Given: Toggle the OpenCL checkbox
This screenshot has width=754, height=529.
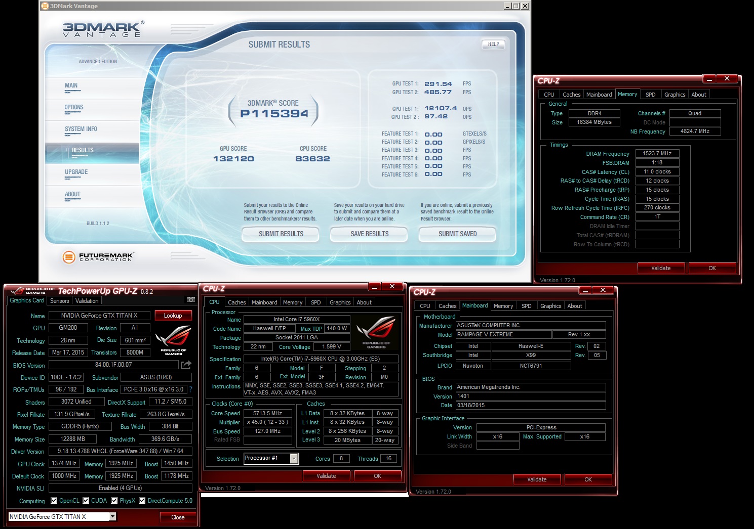Looking at the screenshot, I should point(54,501).
